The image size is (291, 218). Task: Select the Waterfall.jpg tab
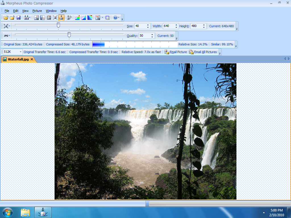pyautogui.click(x=18, y=59)
